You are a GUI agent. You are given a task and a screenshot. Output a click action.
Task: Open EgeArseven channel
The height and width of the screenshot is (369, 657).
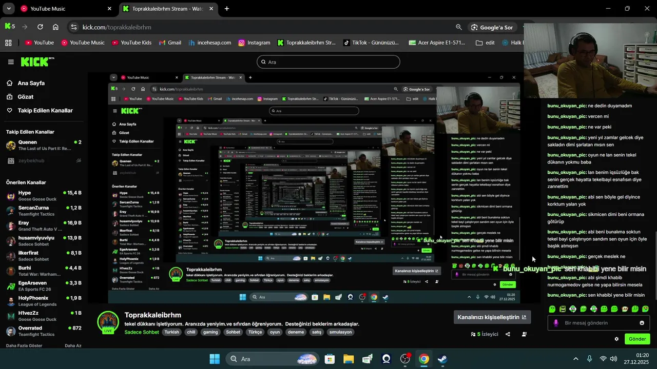44,286
